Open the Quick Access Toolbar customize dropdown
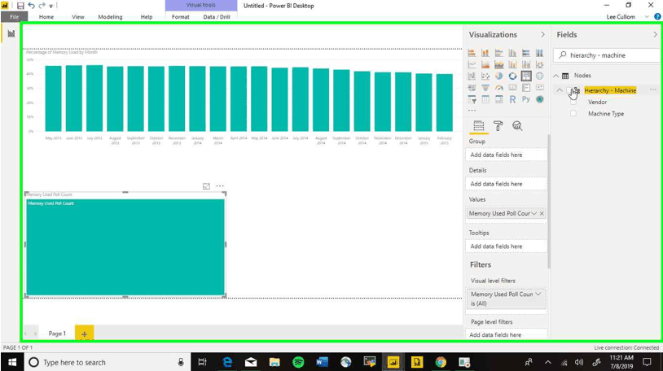The image size is (663, 371). 50,6
